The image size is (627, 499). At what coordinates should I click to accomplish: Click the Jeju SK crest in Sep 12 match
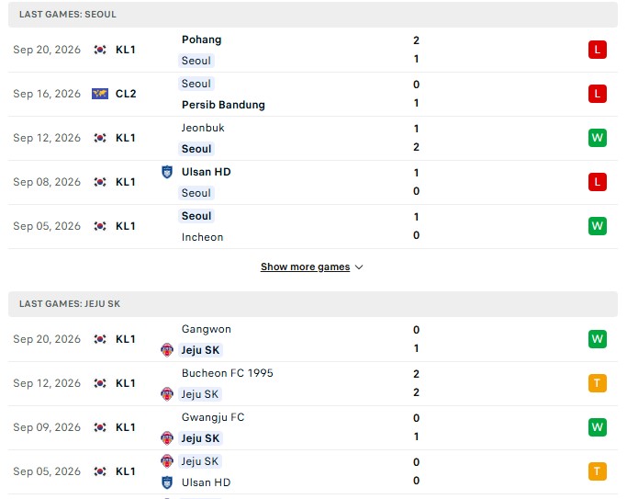click(x=167, y=394)
